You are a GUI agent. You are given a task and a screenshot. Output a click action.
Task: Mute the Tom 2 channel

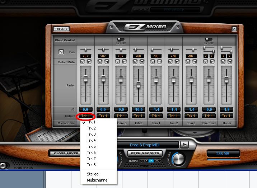click(x=177, y=62)
